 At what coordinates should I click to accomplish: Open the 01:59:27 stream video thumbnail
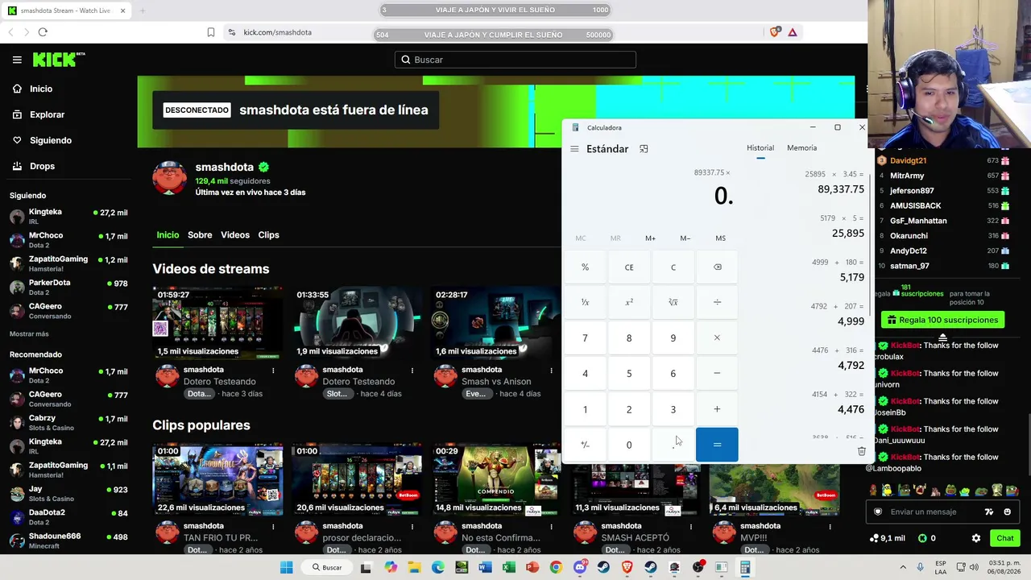[x=217, y=322]
